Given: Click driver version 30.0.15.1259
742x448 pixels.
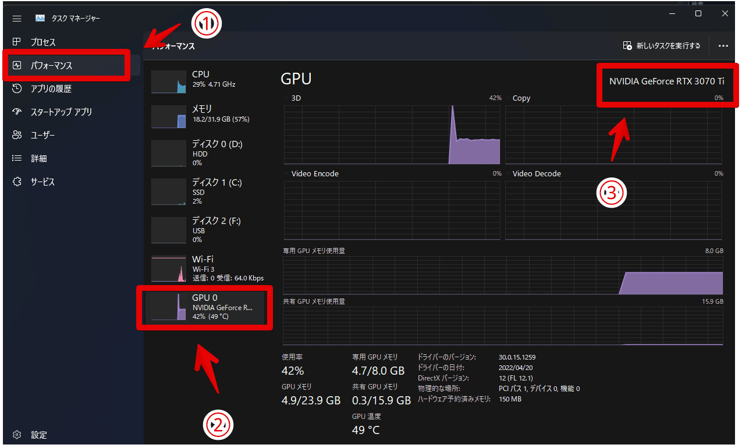Looking at the screenshot, I should 519,357.
